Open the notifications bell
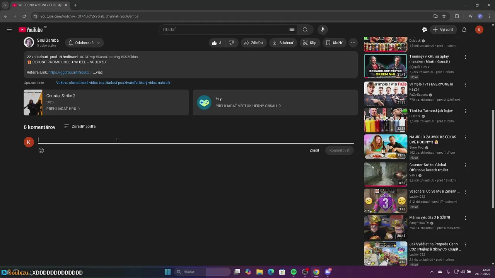 tap(464, 30)
